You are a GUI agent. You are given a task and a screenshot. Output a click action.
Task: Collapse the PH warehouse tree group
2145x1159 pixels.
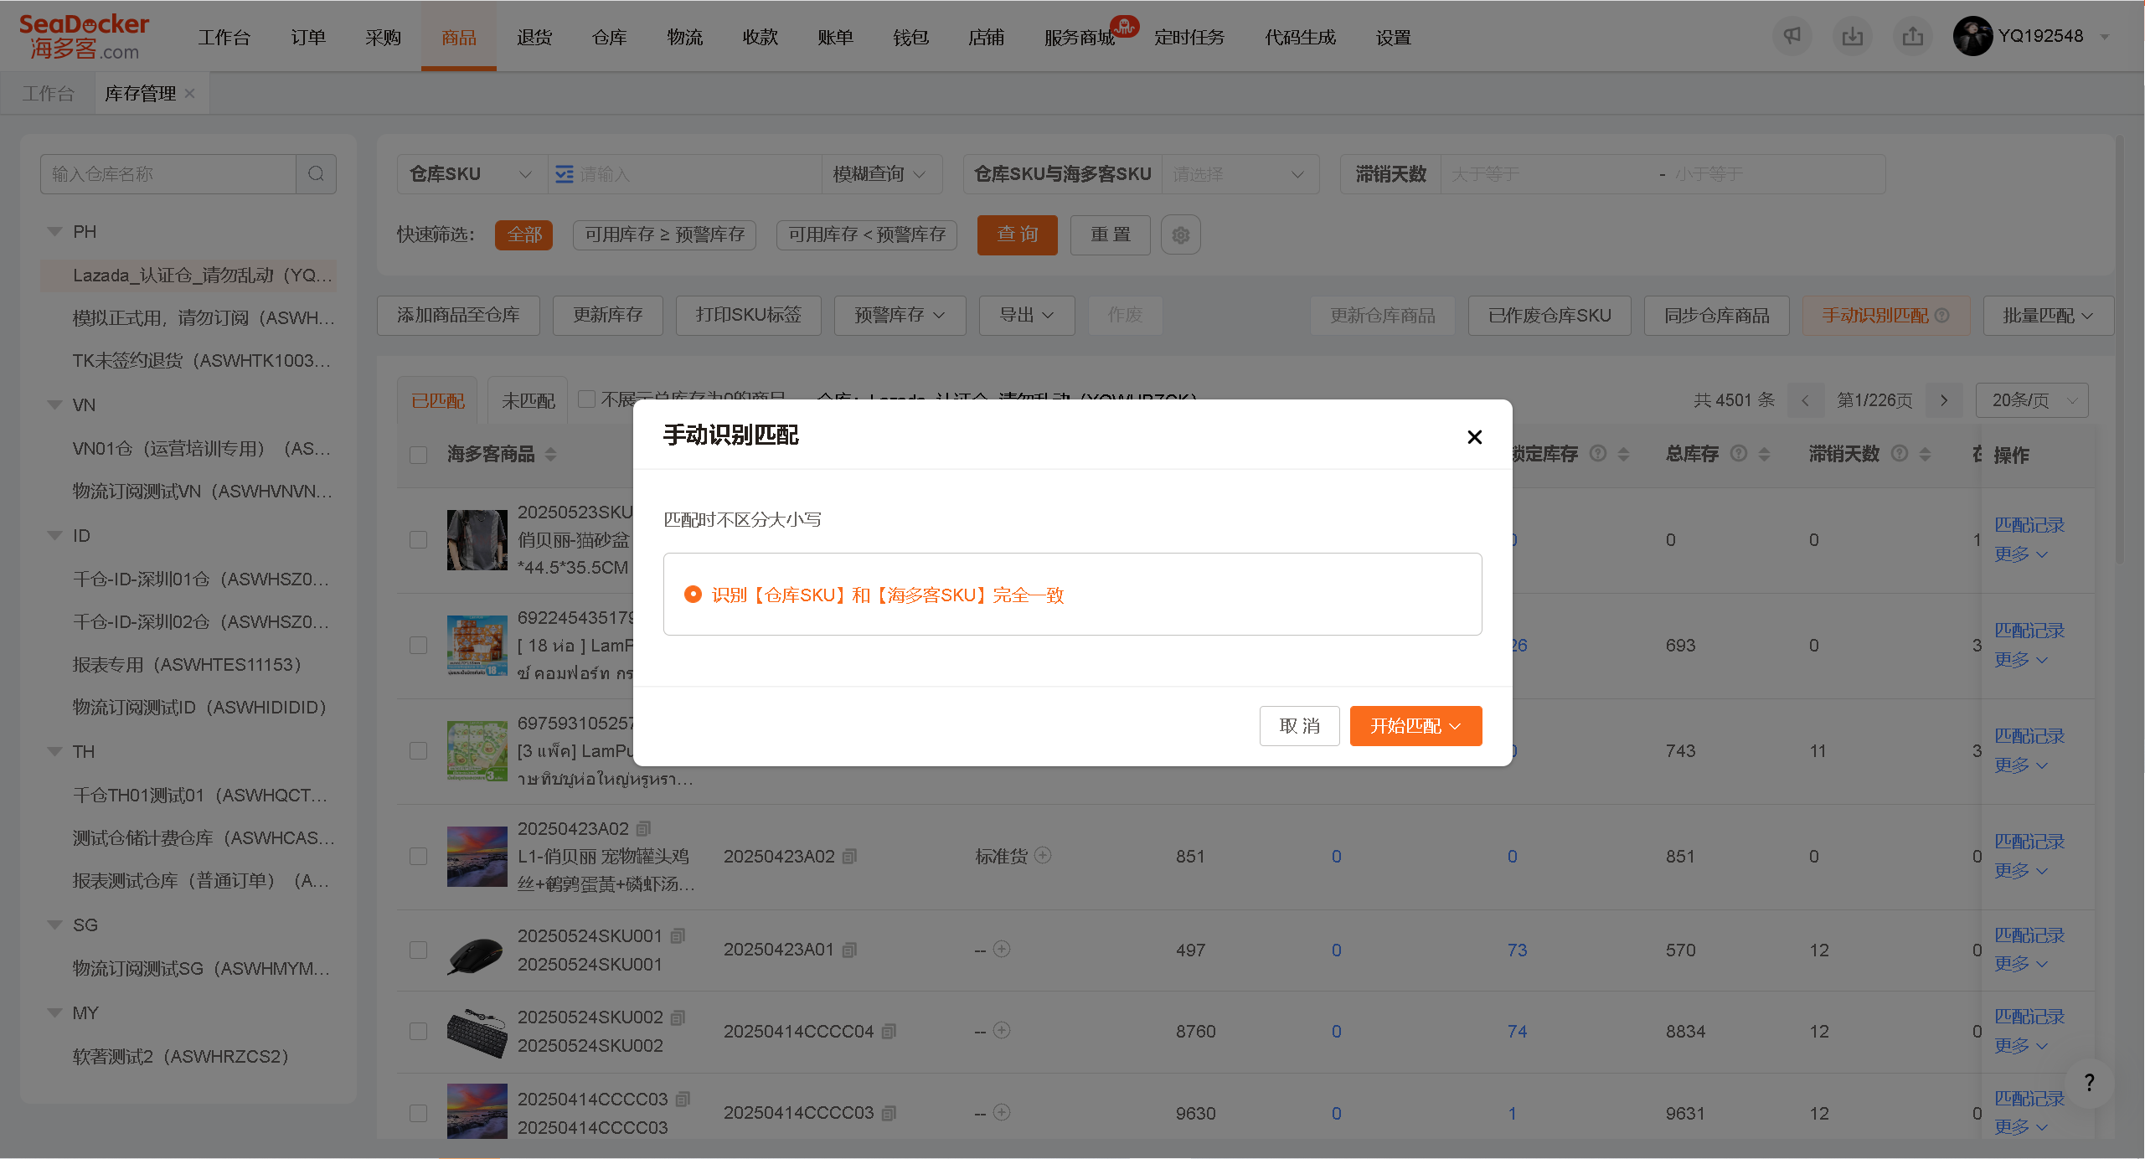(55, 232)
